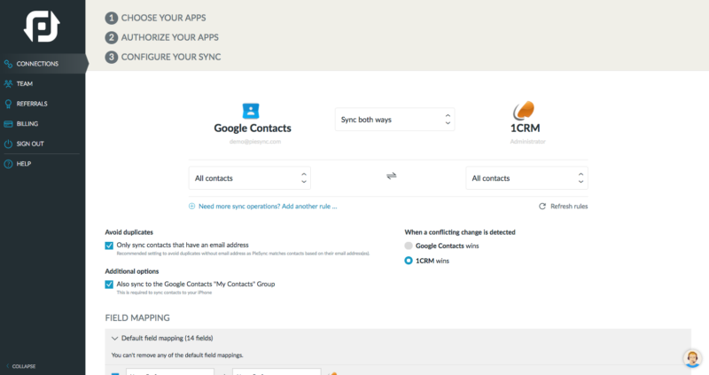This screenshot has width=709, height=375.
Task: Click the Referrals lightbulb icon
Action: (x=9, y=104)
